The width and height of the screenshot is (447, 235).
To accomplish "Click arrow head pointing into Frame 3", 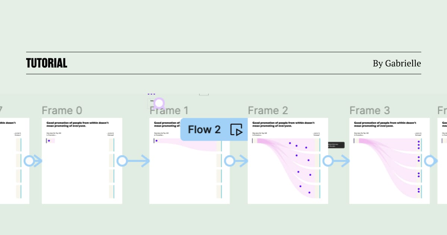I will [x=346, y=161].
